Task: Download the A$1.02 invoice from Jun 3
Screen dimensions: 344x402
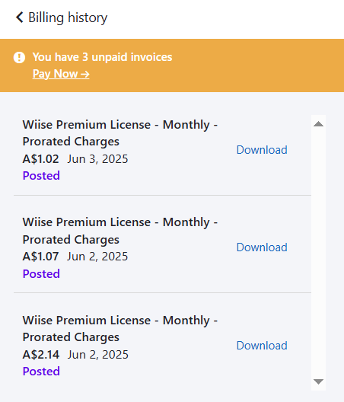Action: [262, 150]
